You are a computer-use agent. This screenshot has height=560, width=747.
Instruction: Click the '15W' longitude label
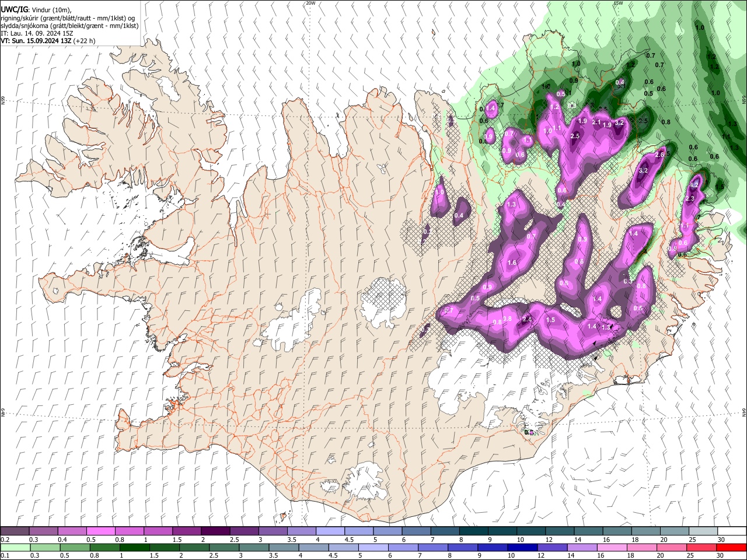pos(618,3)
